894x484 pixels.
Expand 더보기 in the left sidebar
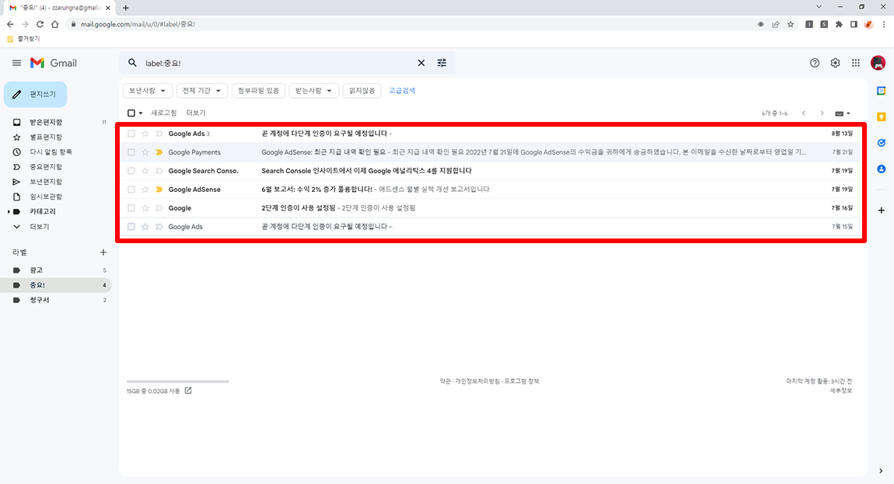tap(40, 226)
